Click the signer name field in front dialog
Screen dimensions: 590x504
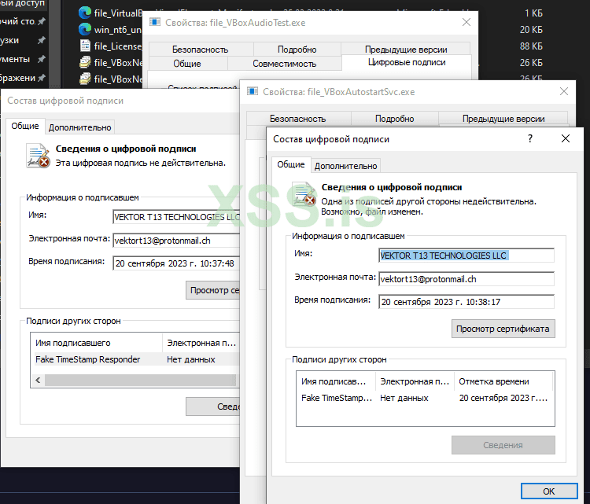coord(466,256)
